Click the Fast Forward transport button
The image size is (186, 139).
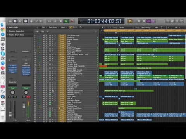(55, 21)
